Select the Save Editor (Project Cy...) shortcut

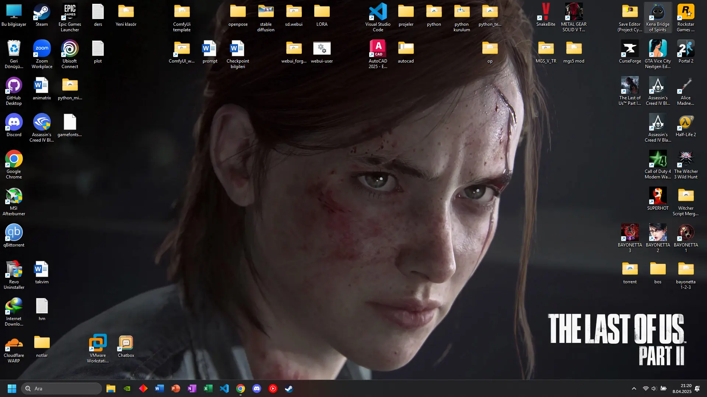tap(630, 18)
